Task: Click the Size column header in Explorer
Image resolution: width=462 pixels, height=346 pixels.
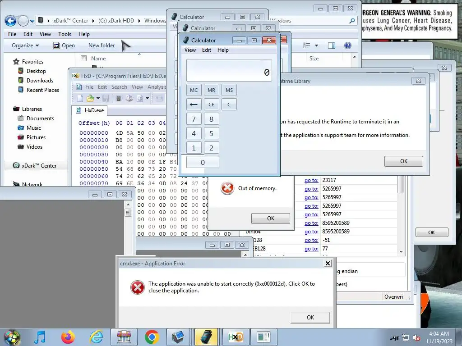Action: click(x=314, y=58)
